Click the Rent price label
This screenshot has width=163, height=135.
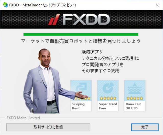76,108
